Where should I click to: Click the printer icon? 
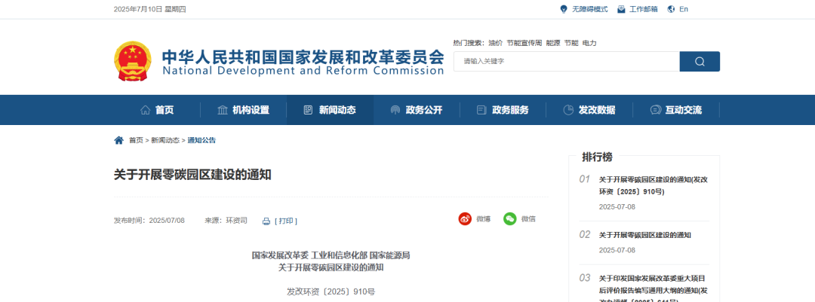[x=266, y=221]
